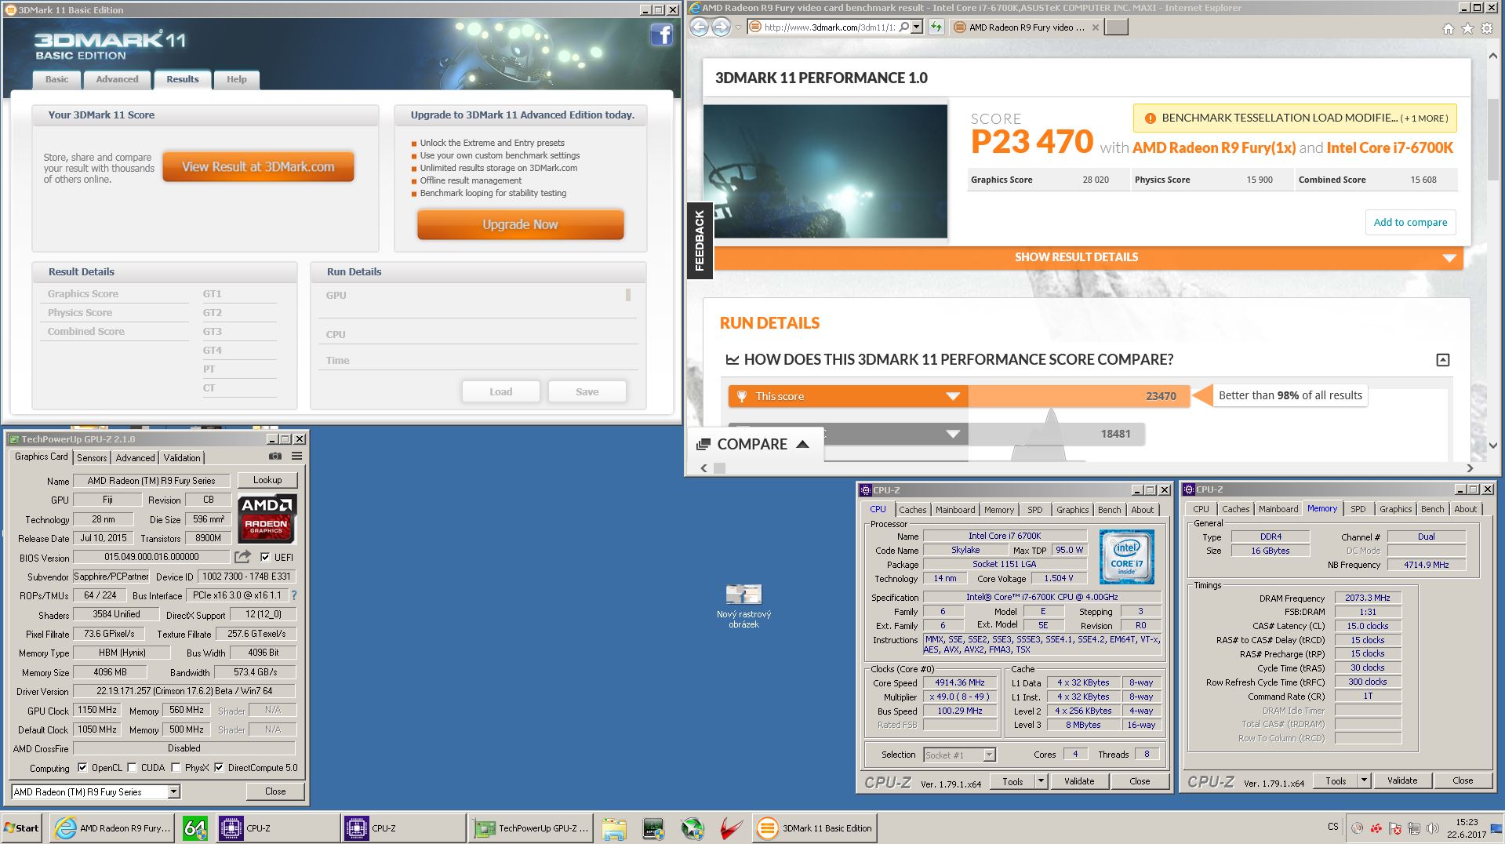Open the IE favorites star icon
1505x844 pixels.
tap(1467, 28)
